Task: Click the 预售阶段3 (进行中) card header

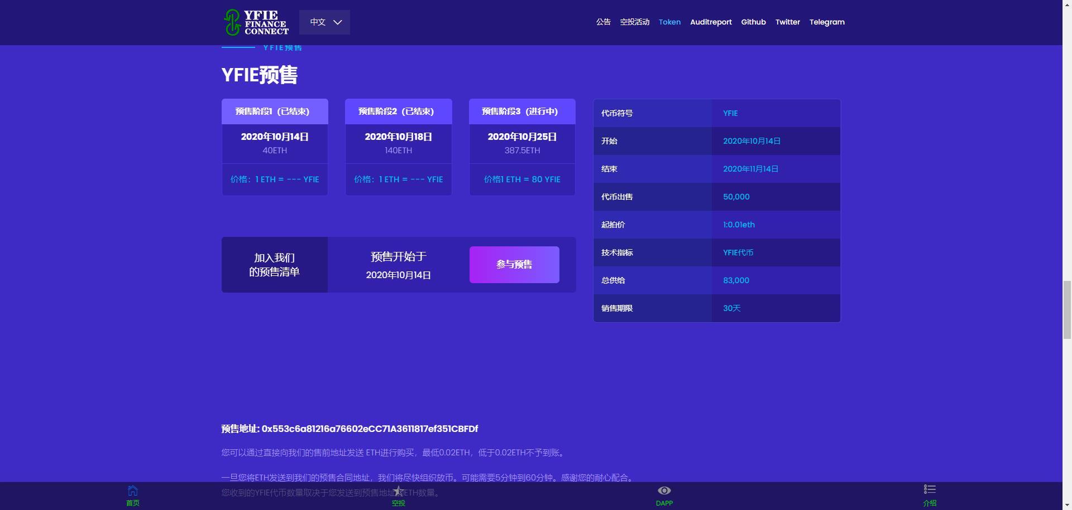Action: 521,111
